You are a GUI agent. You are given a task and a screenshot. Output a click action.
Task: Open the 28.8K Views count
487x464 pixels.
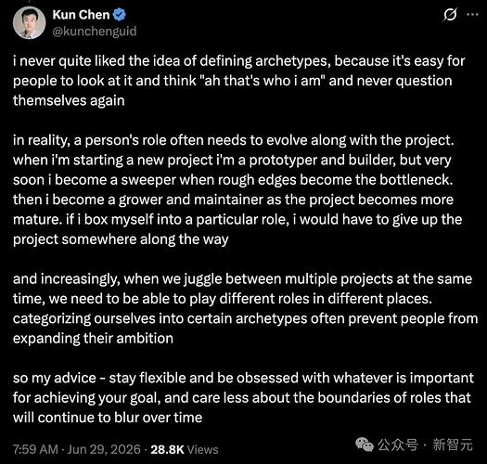coord(185,449)
